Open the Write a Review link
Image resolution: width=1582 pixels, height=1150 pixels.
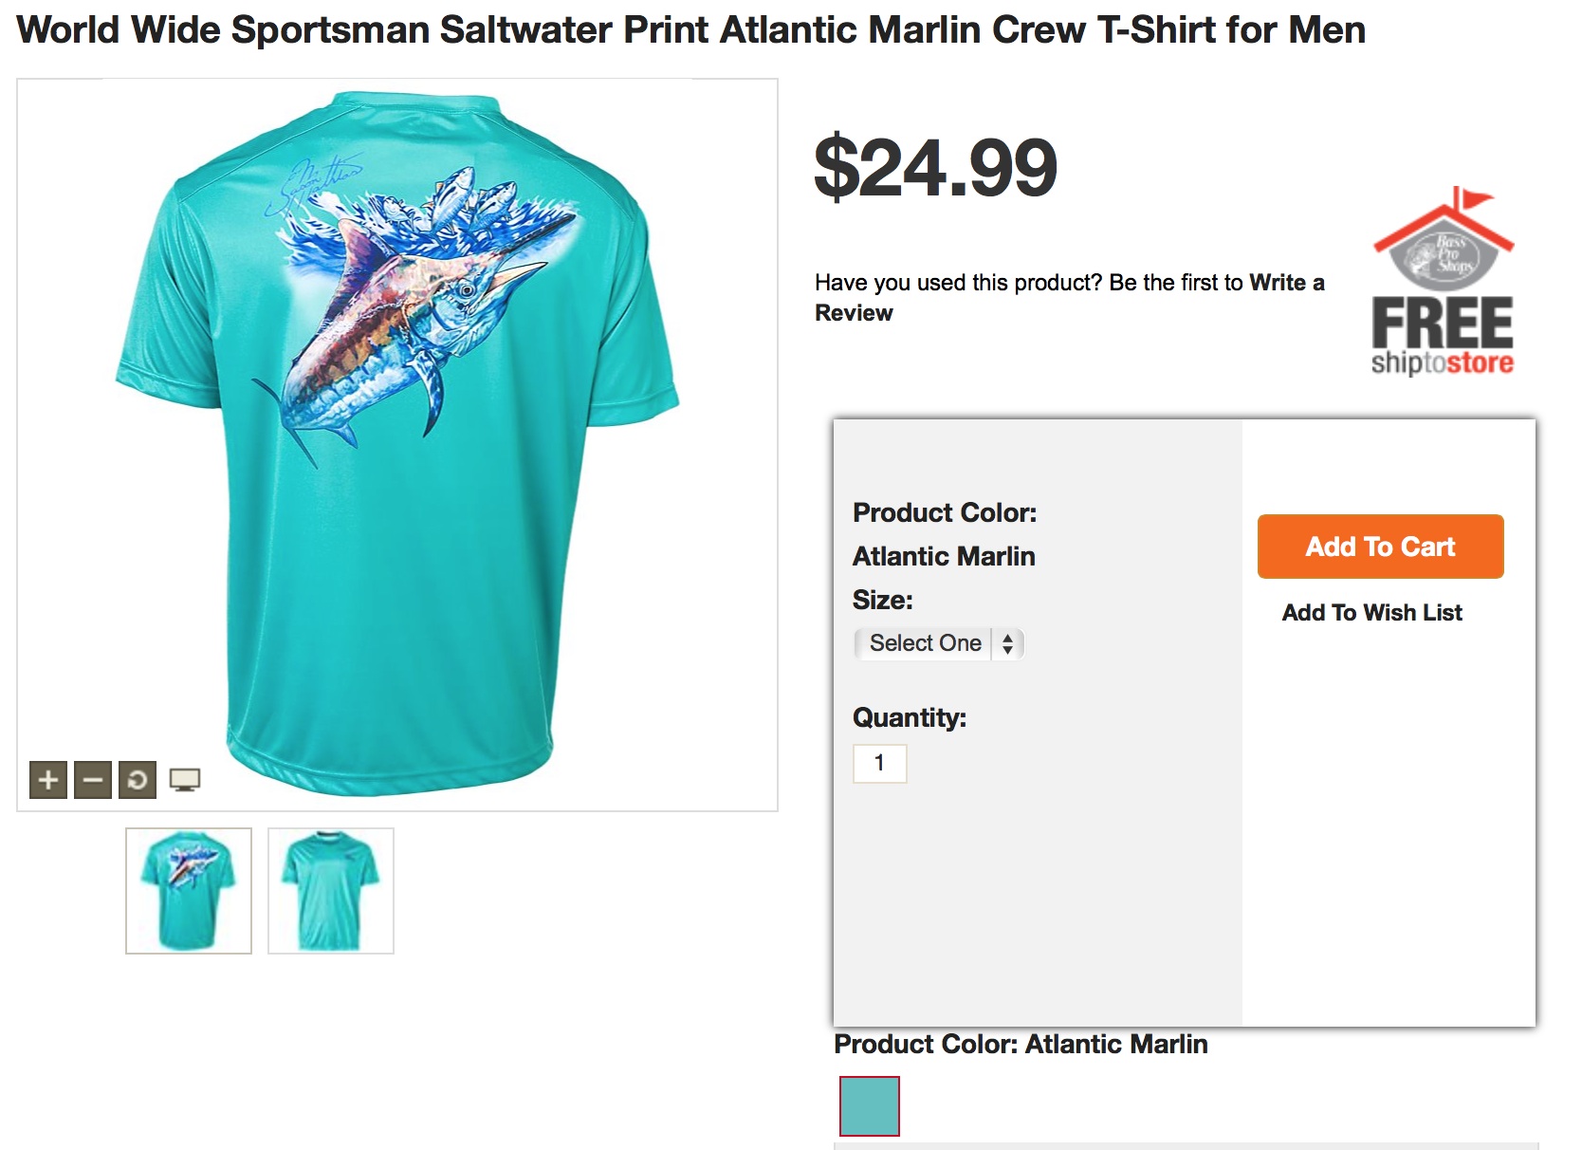(x=1285, y=283)
